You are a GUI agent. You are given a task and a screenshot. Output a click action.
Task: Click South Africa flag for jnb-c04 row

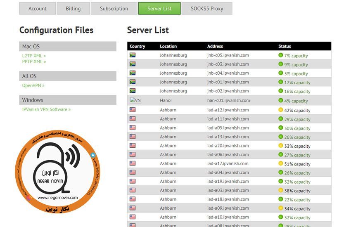[133, 73]
